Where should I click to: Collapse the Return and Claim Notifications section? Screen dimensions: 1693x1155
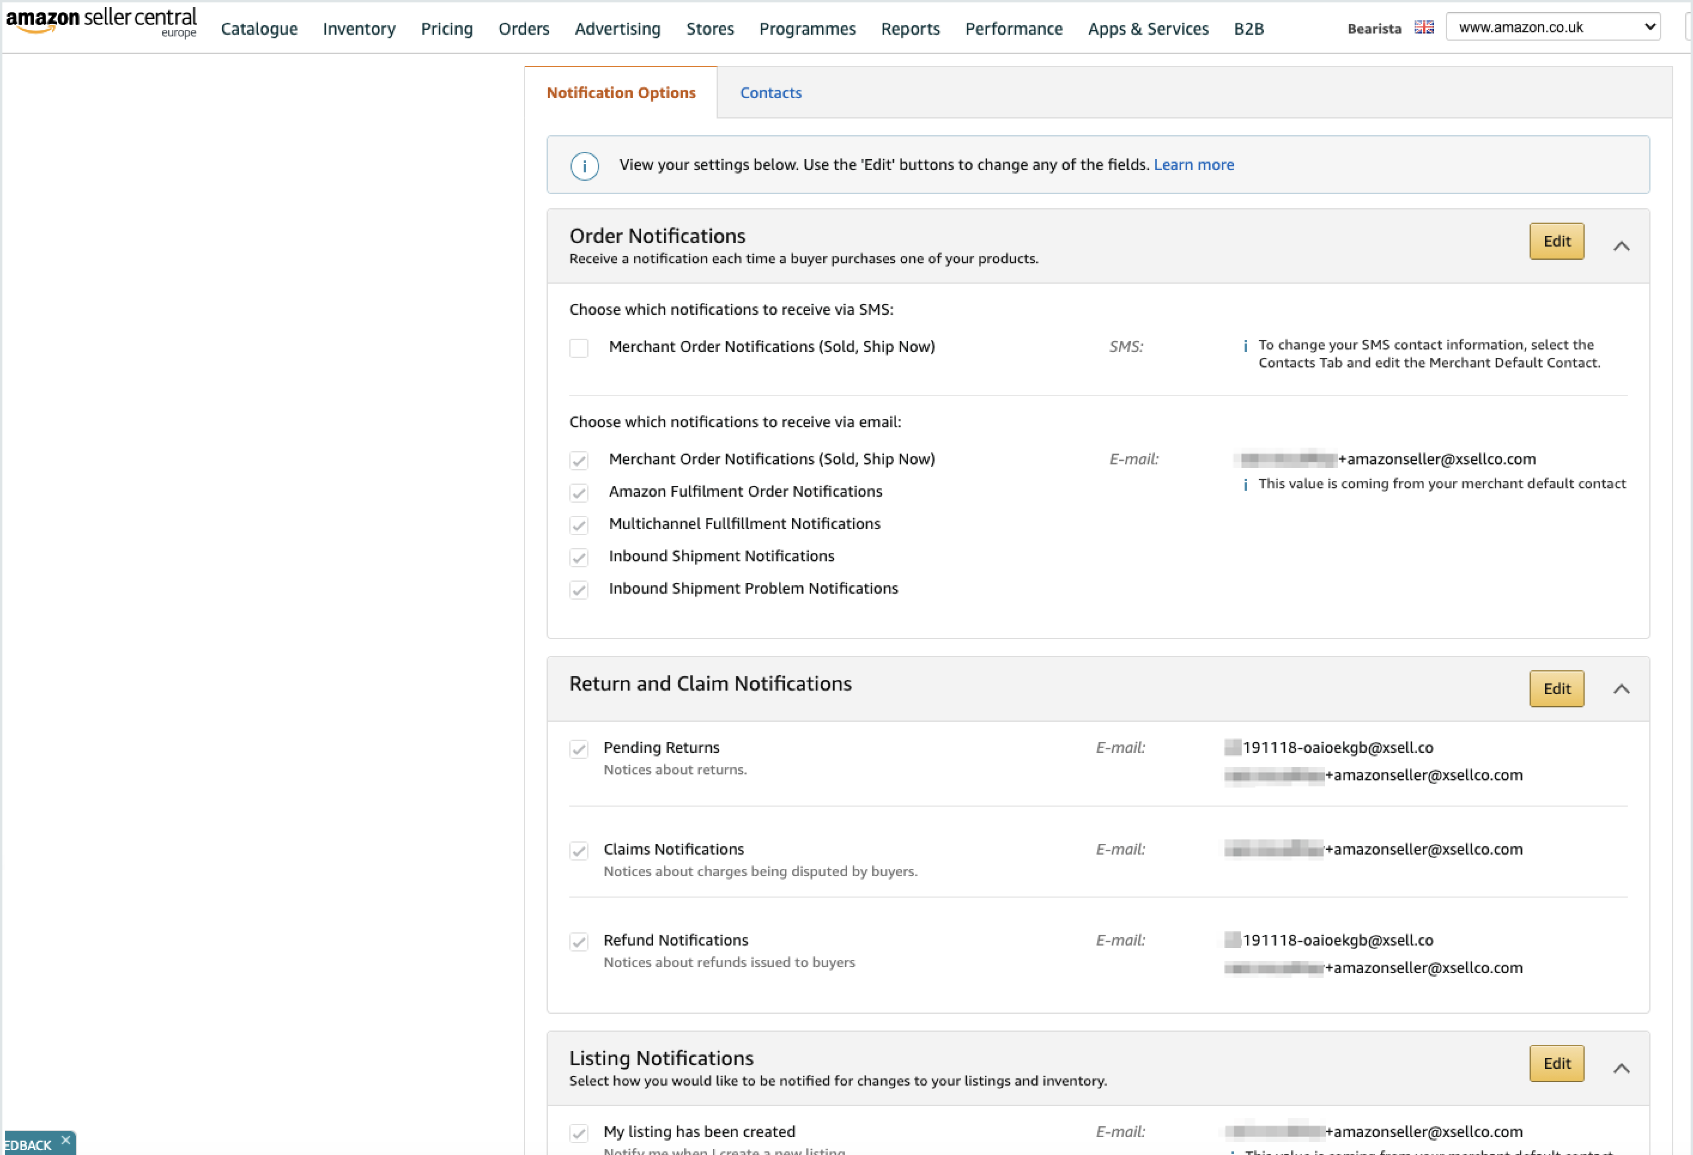click(1622, 688)
